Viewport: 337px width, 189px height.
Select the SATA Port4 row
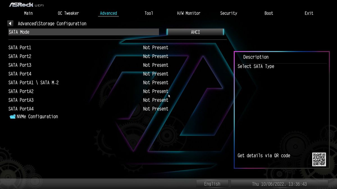tap(88, 74)
